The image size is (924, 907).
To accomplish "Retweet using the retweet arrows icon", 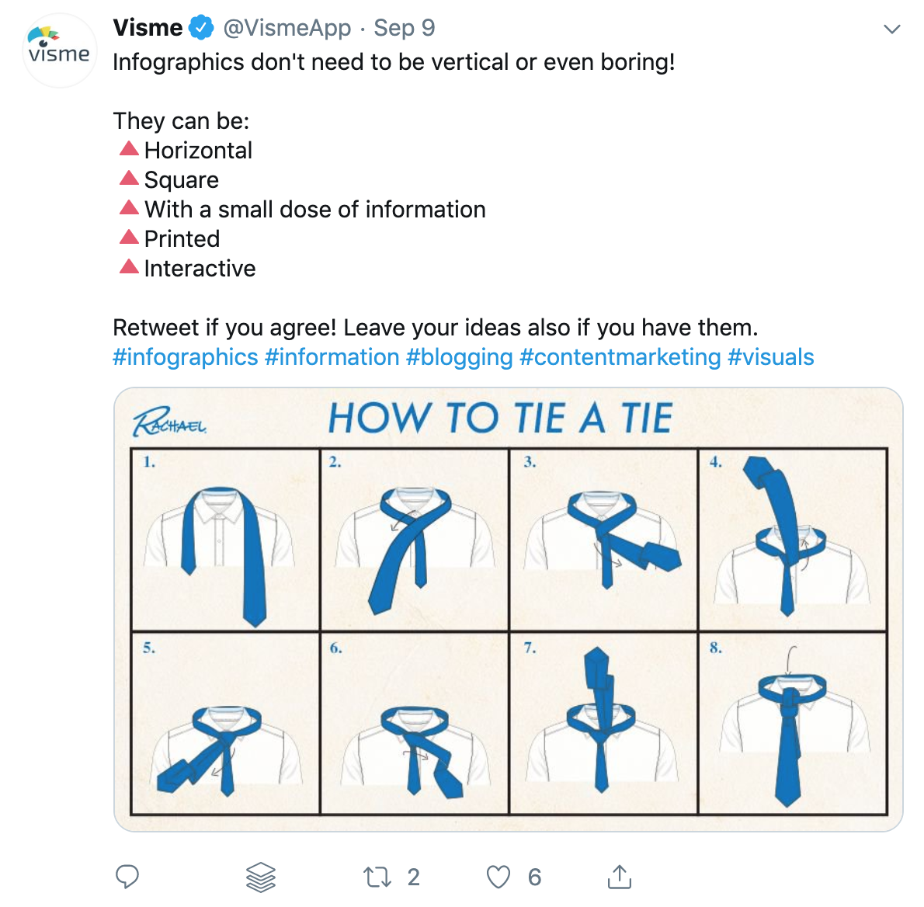I will coord(377,877).
